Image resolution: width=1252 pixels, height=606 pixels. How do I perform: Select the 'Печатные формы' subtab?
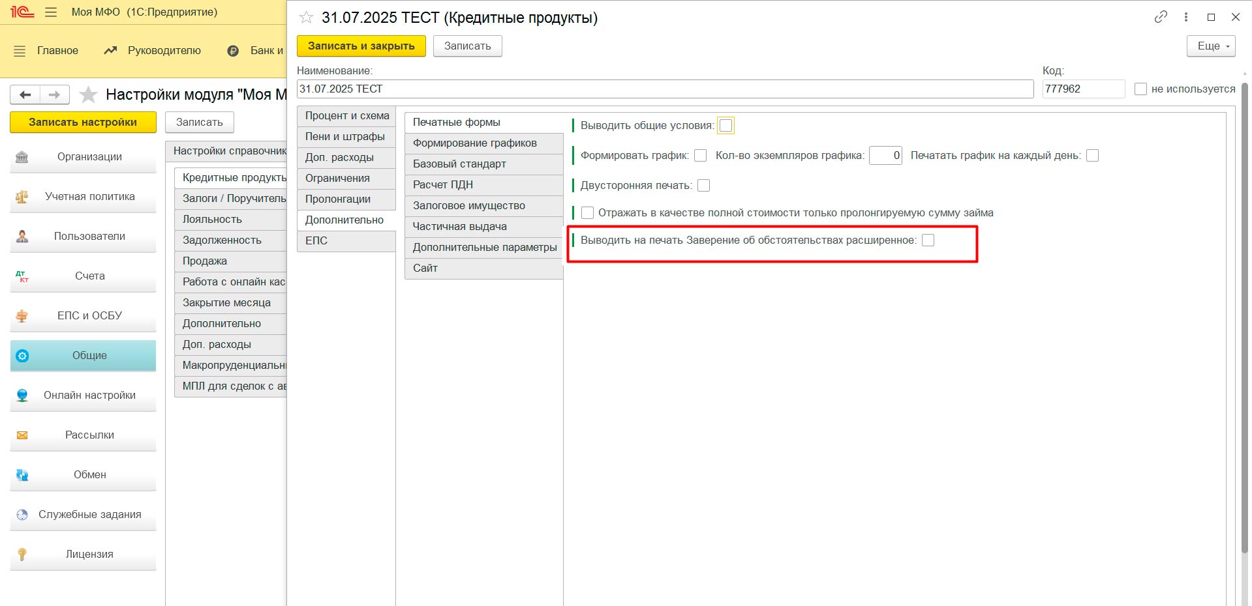tap(484, 123)
